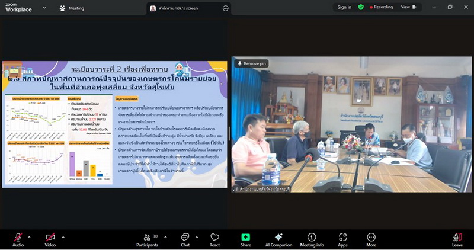Image resolution: width=474 pixels, height=250 pixels.
Task: Click Remove pin on the video
Action: pos(252,63)
